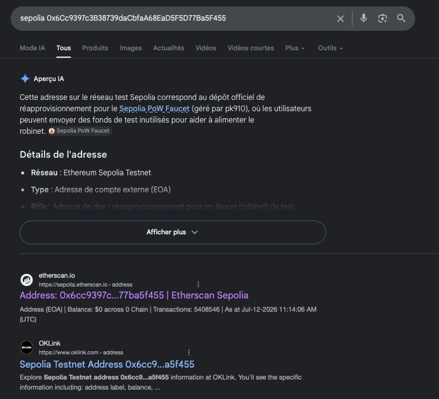Follow the Sepolia PoW Faucet inline link
Image resolution: width=439 pixels, height=399 pixels.
coord(154,109)
